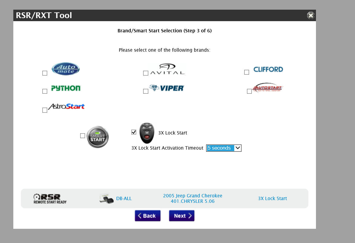
Task: Check the Automate brand checkbox
Action: 45,73
